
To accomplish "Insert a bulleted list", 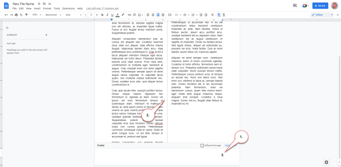I will point(185,15).
